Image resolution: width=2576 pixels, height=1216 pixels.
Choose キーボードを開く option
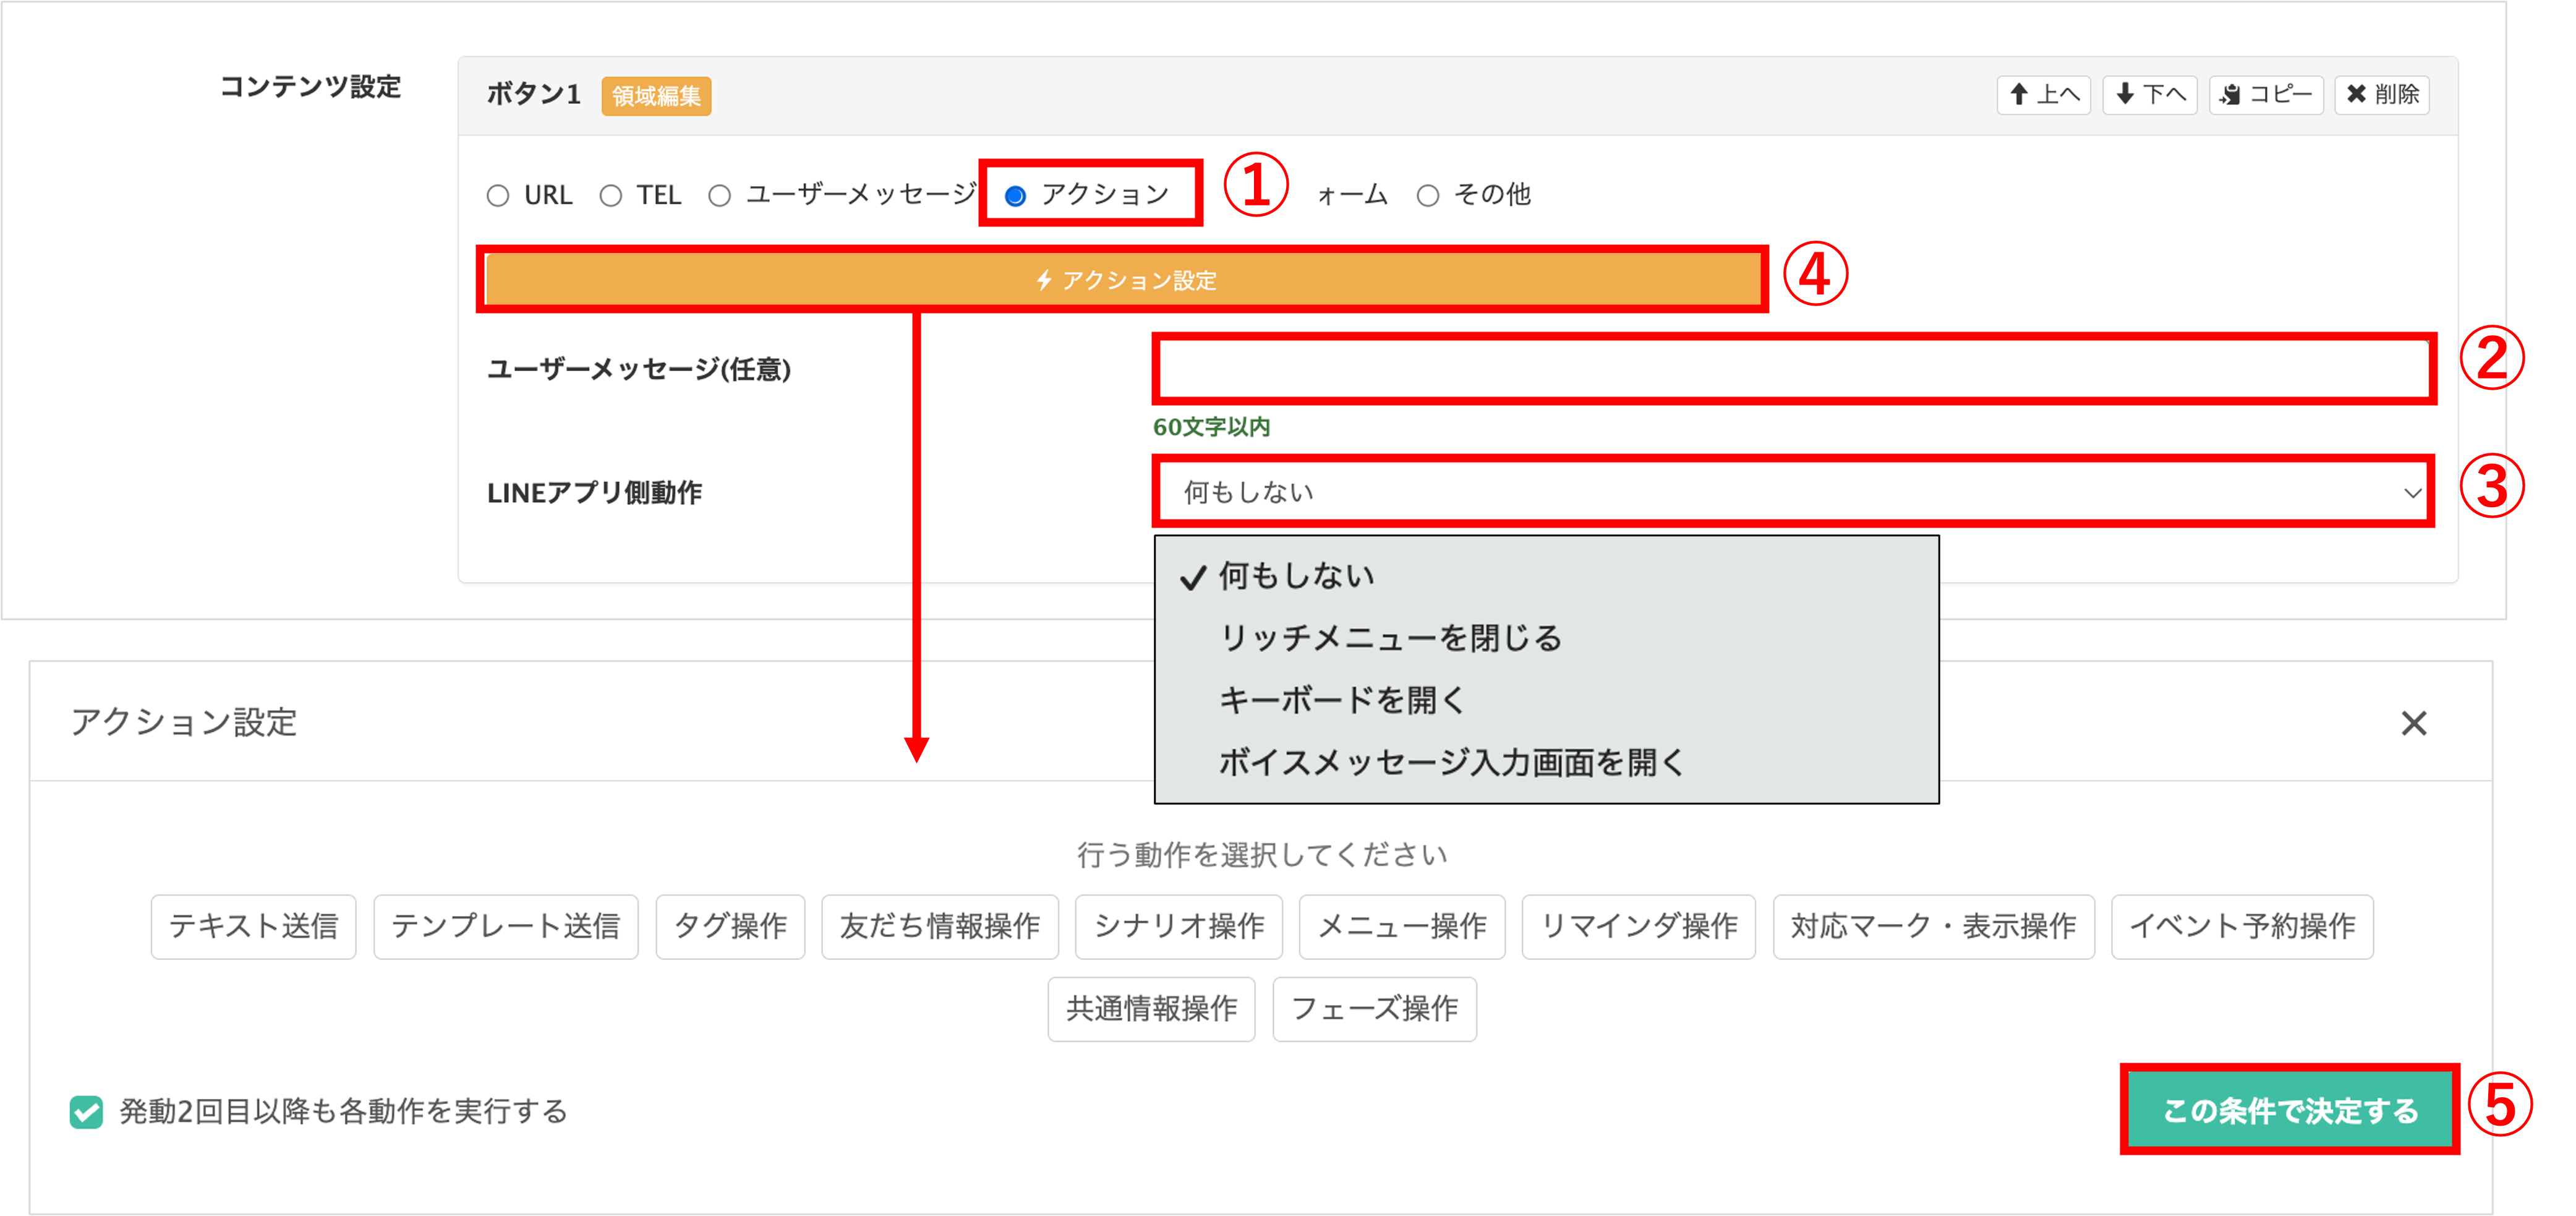(x=1342, y=700)
